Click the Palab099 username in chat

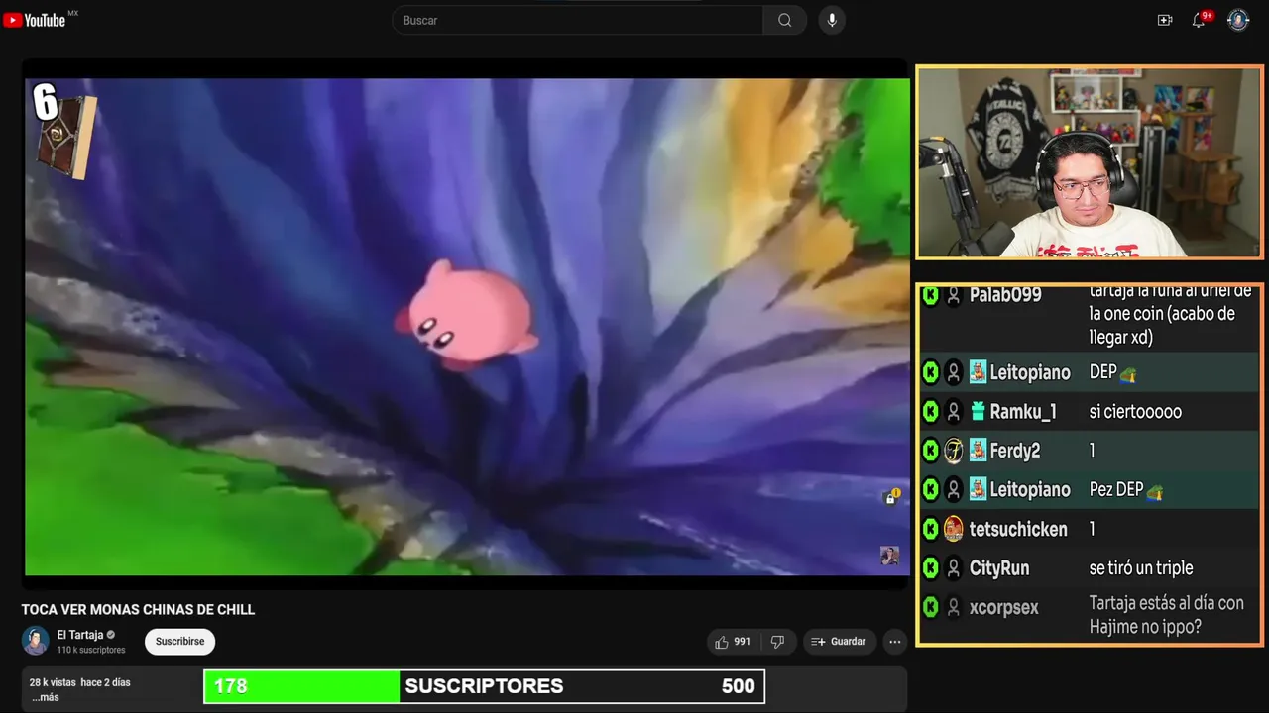click(1005, 295)
